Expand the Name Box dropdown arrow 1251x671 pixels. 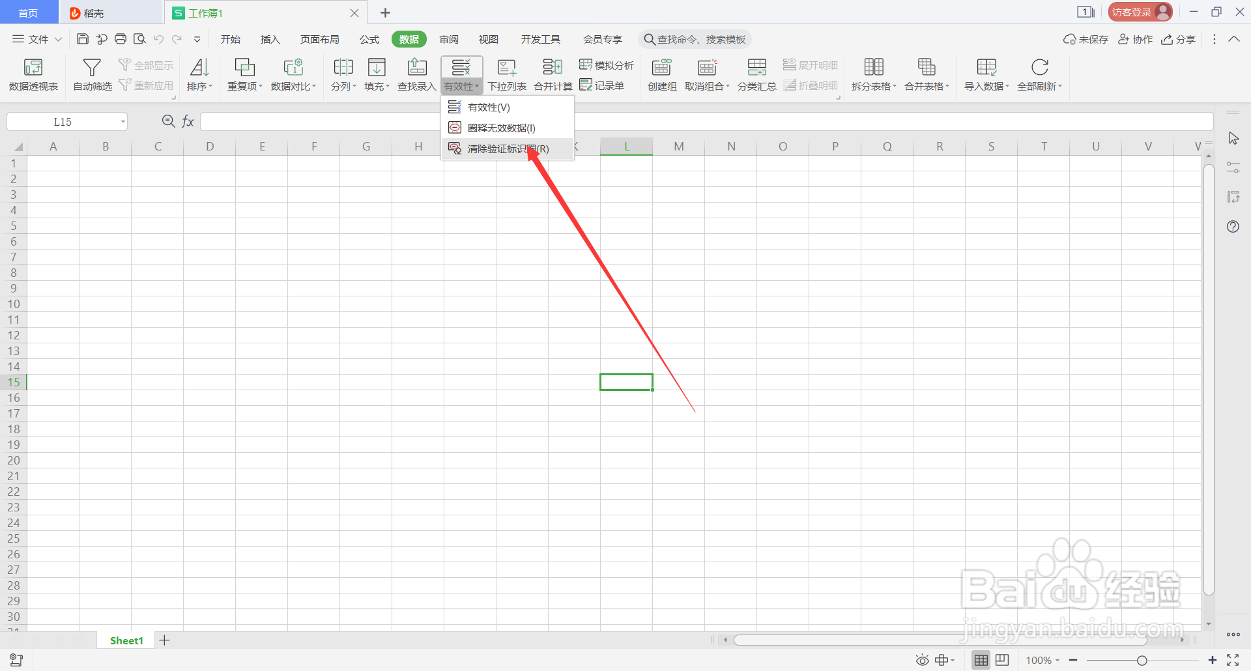[122, 122]
